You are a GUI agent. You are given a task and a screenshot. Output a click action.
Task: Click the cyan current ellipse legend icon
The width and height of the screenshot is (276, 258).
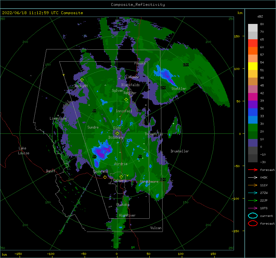pyautogui.click(x=253, y=216)
